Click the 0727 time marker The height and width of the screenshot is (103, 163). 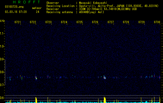click(x=111, y=22)
